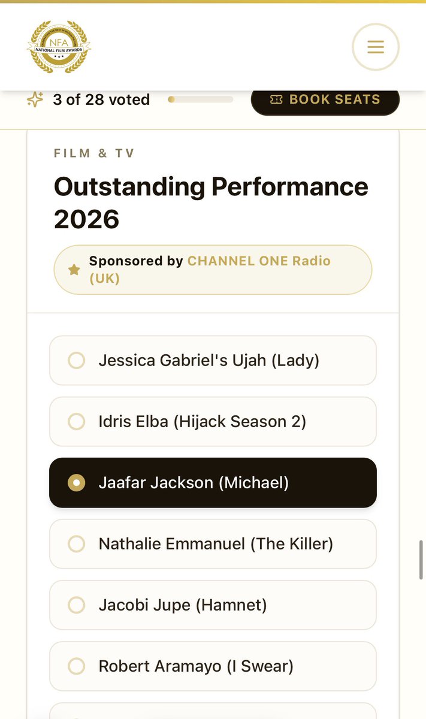The image size is (426, 719).
Task: Click the Jaafar Jackson (Michael) label text
Action: tap(194, 483)
